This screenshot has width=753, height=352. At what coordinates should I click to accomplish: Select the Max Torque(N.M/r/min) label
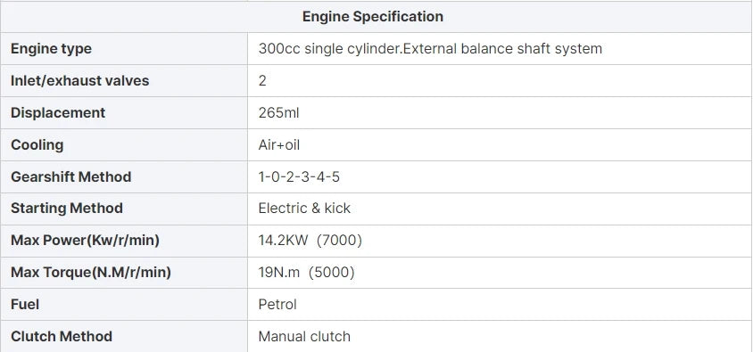click(x=91, y=273)
